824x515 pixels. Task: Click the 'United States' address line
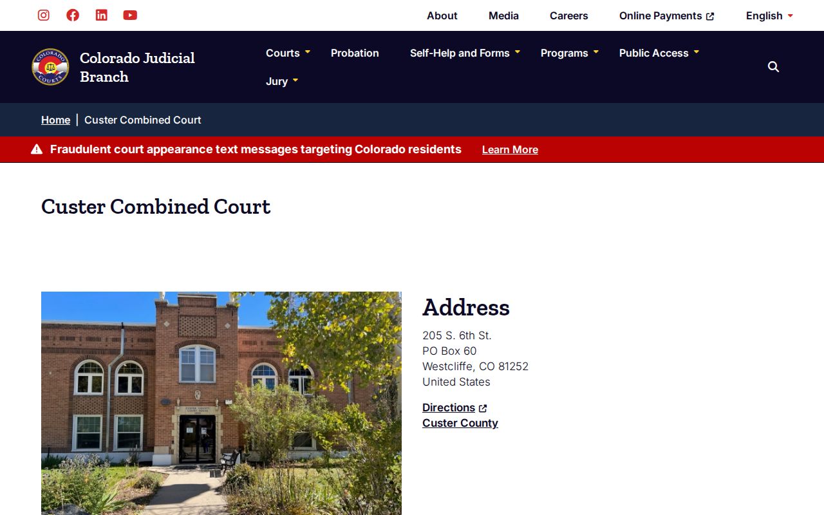pos(456,382)
